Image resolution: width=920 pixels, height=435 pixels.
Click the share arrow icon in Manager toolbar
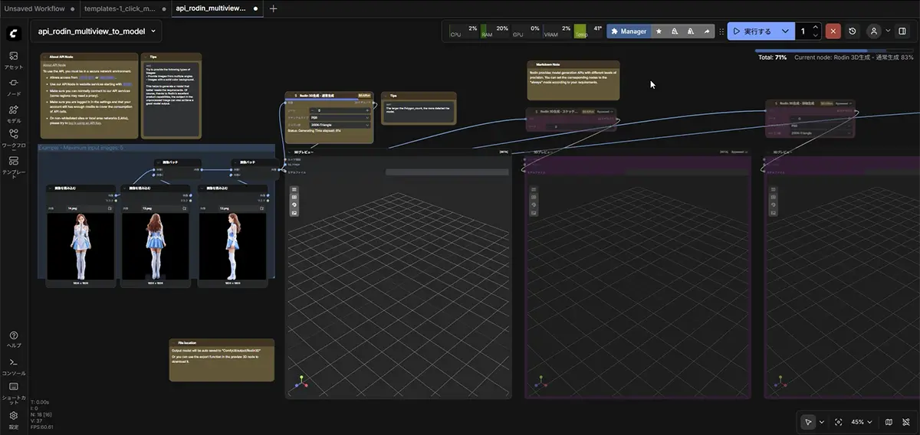click(707, 31)
